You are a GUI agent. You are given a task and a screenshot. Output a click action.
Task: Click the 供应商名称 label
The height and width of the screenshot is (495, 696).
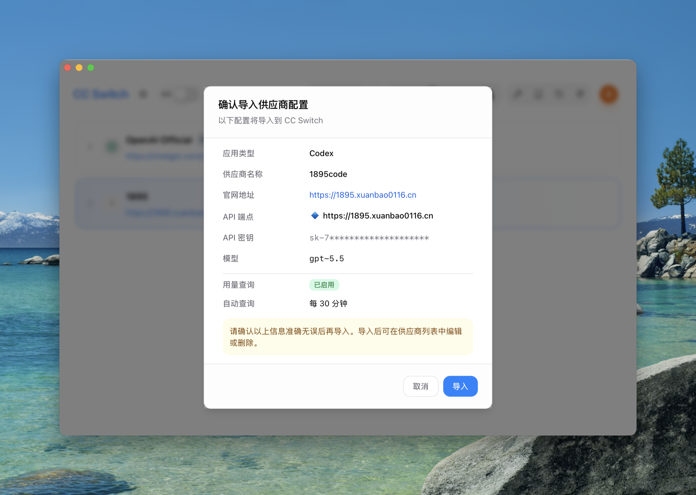click(x=242, y=174)
